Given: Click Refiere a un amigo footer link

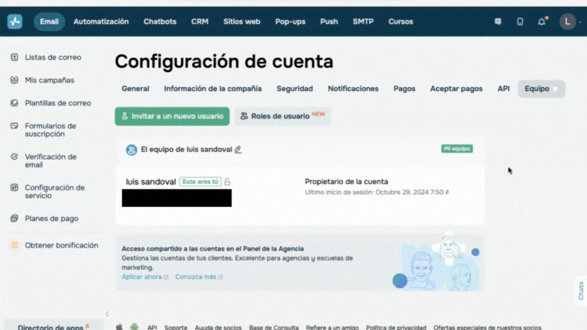Looking at the screenshot, I should [332, 328].
